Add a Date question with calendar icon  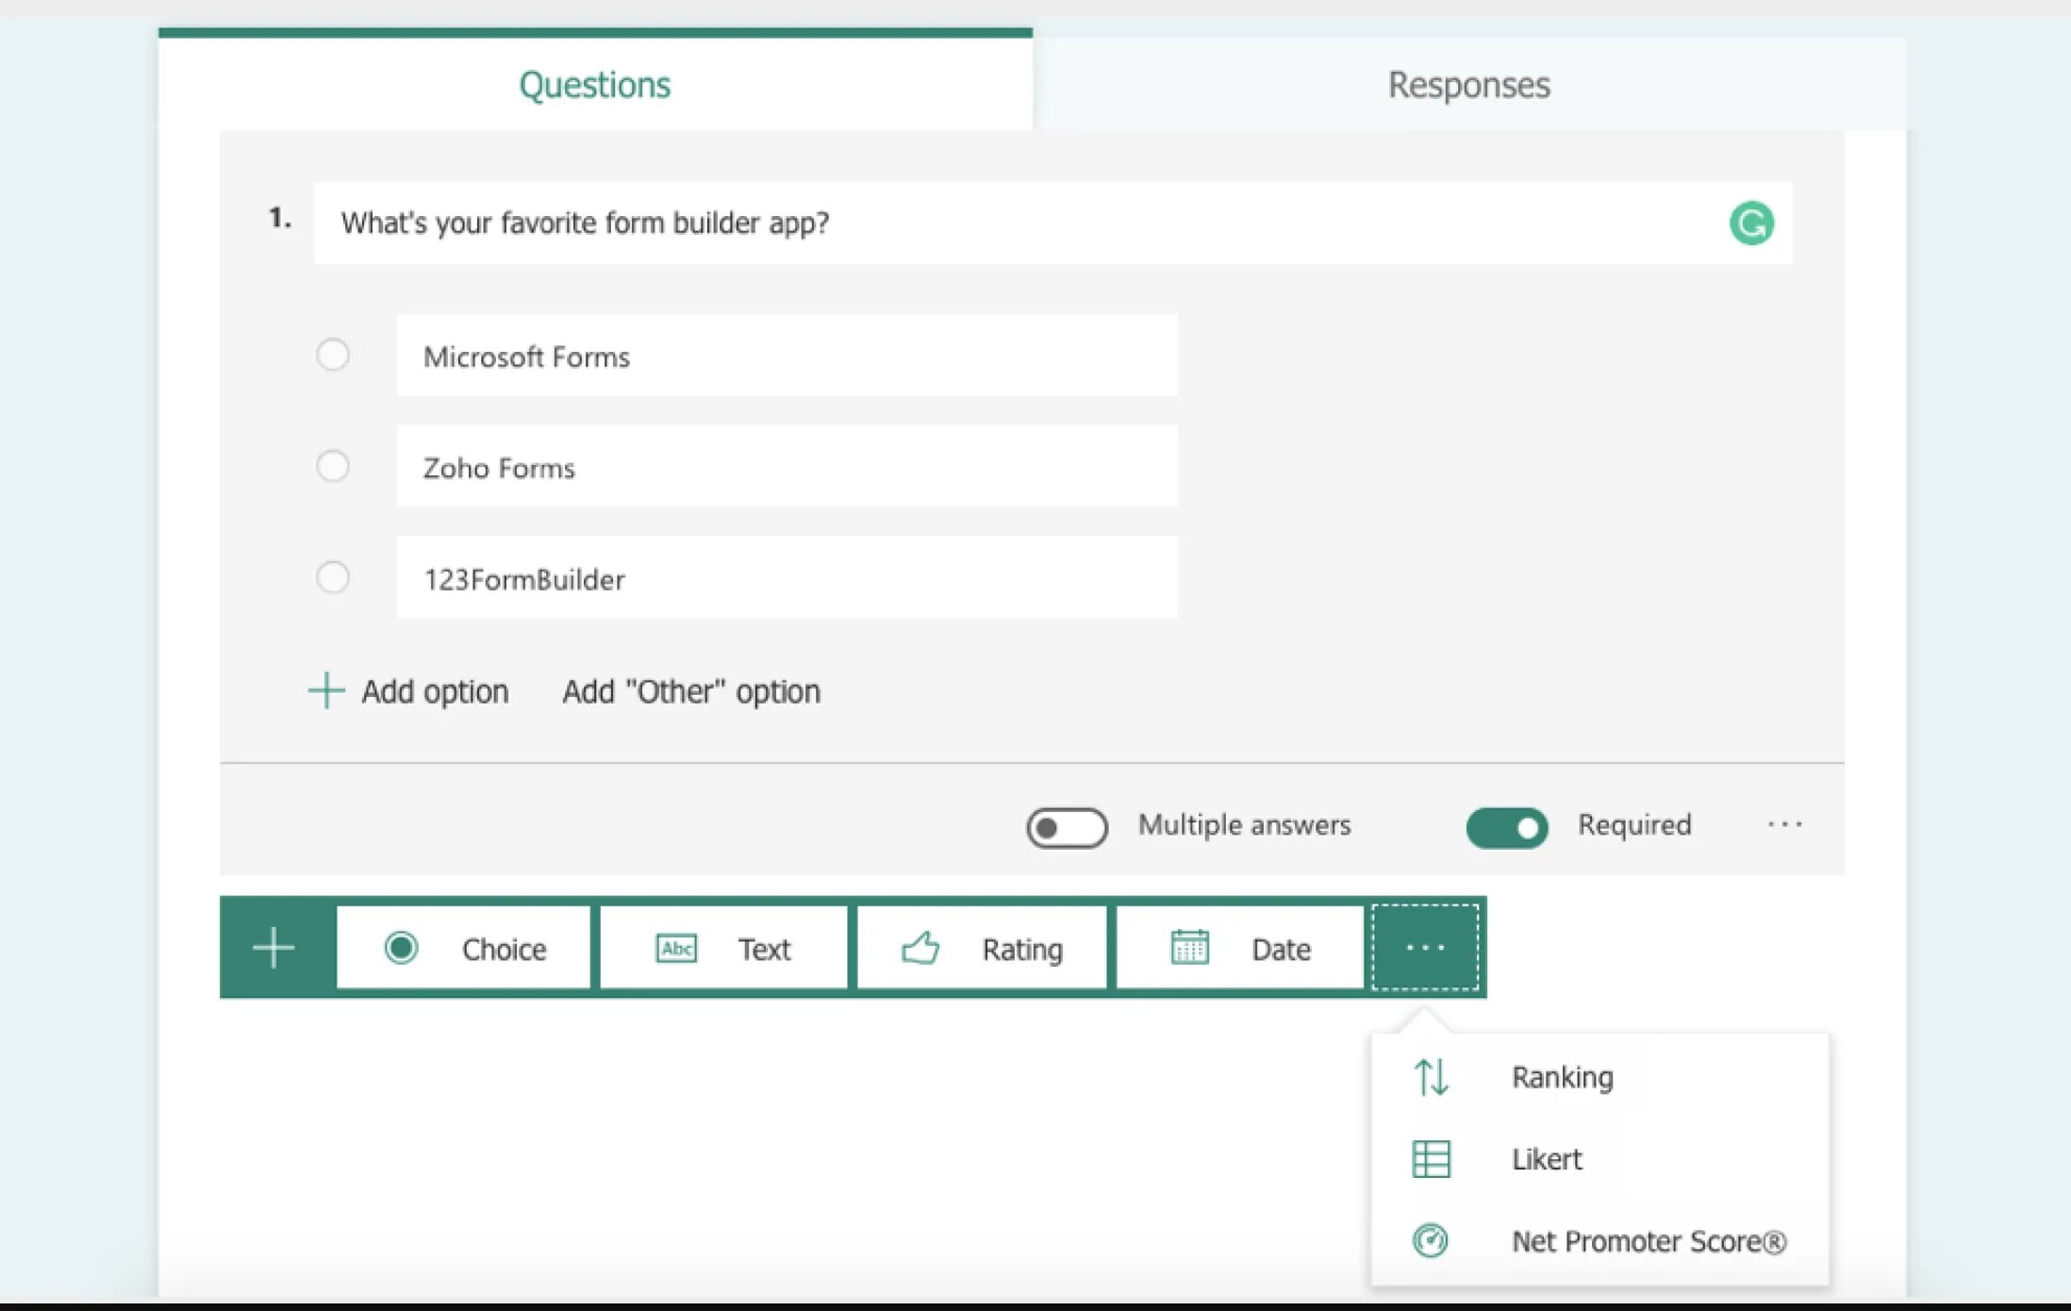(1239, 948)
